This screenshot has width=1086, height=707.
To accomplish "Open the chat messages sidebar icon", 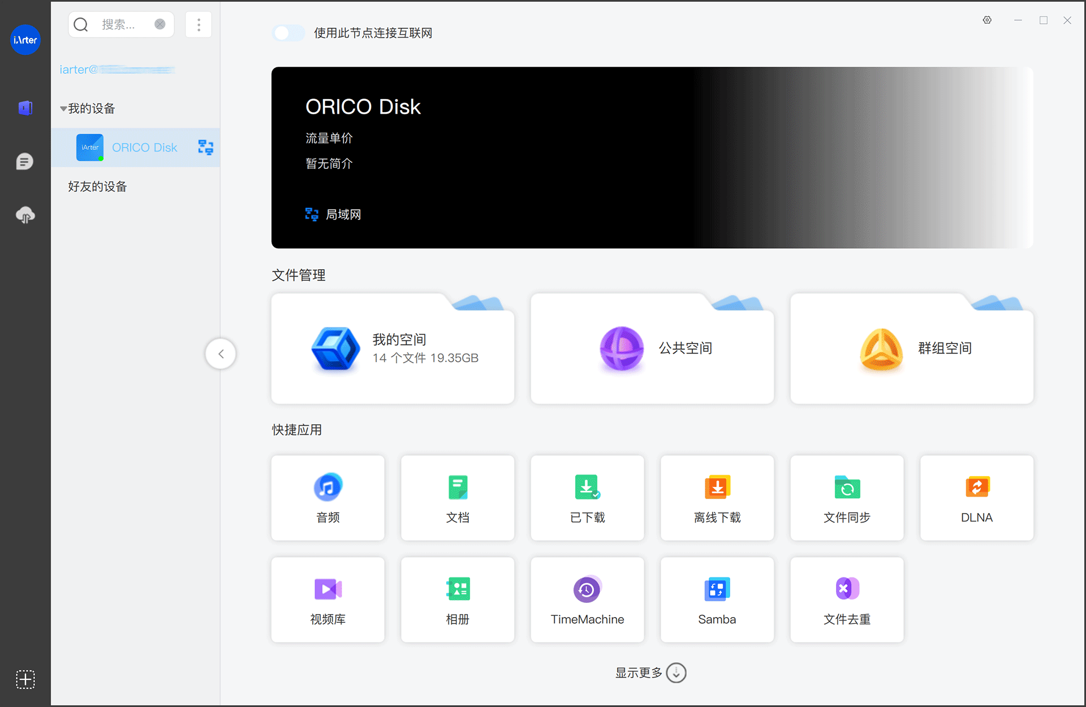I will click(x=25, y=162).
